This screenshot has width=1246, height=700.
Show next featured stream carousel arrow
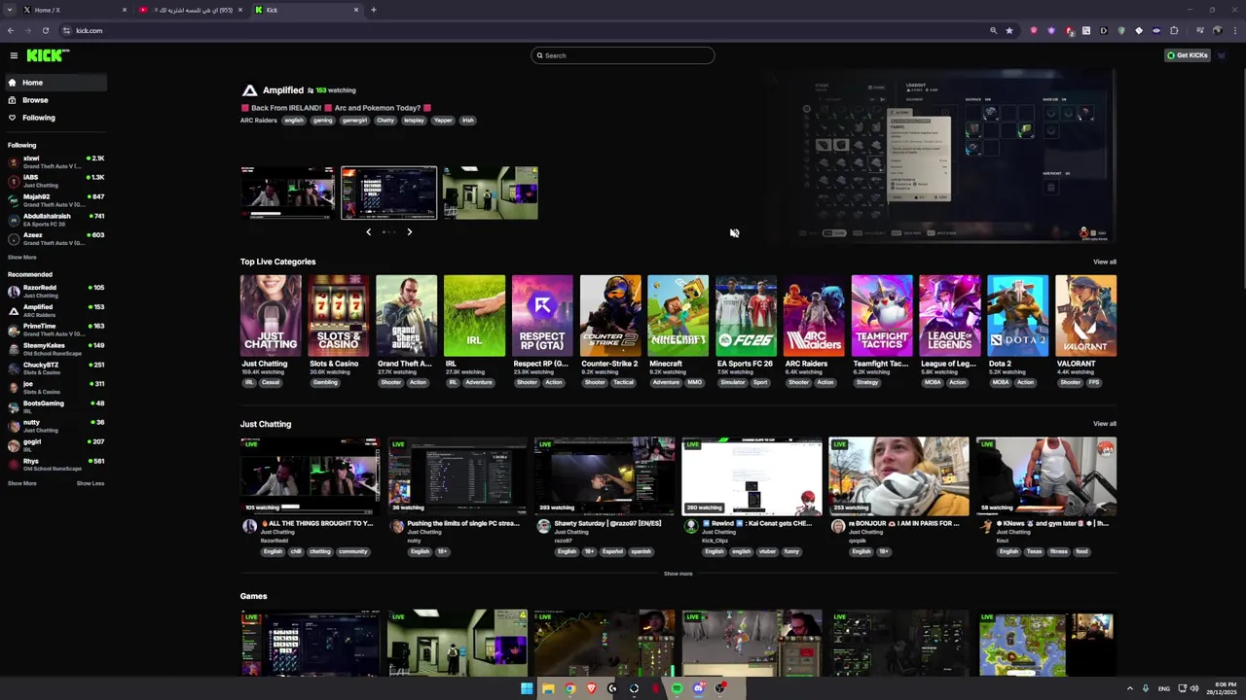tap(409, 231)
